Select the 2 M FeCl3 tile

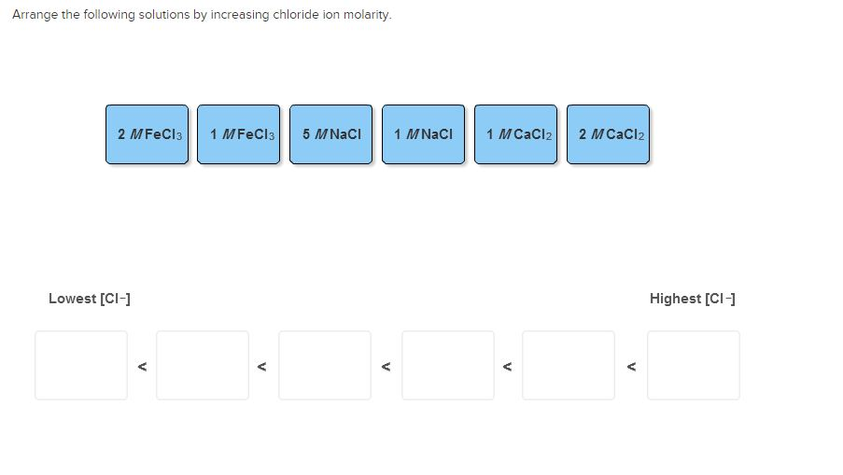(147, 134)
